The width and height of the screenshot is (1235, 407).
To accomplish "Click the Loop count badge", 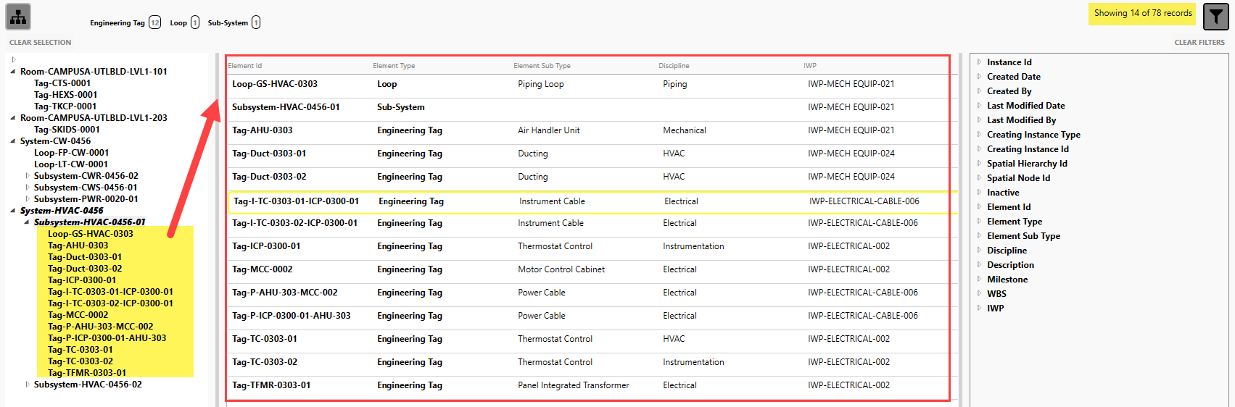I will (195, 22).
